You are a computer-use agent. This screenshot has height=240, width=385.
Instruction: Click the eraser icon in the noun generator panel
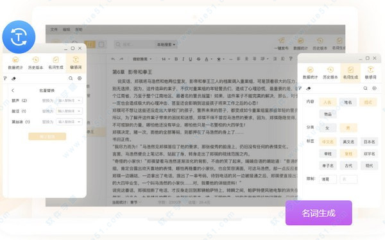[309, 88]
